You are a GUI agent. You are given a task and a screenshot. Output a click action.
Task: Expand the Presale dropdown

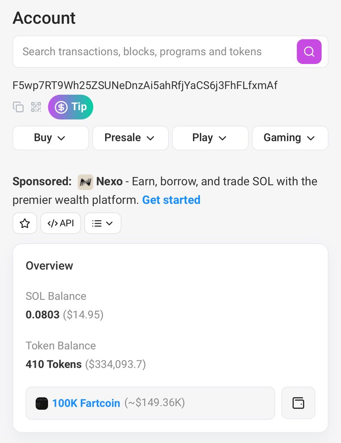(x=131, y=138)
